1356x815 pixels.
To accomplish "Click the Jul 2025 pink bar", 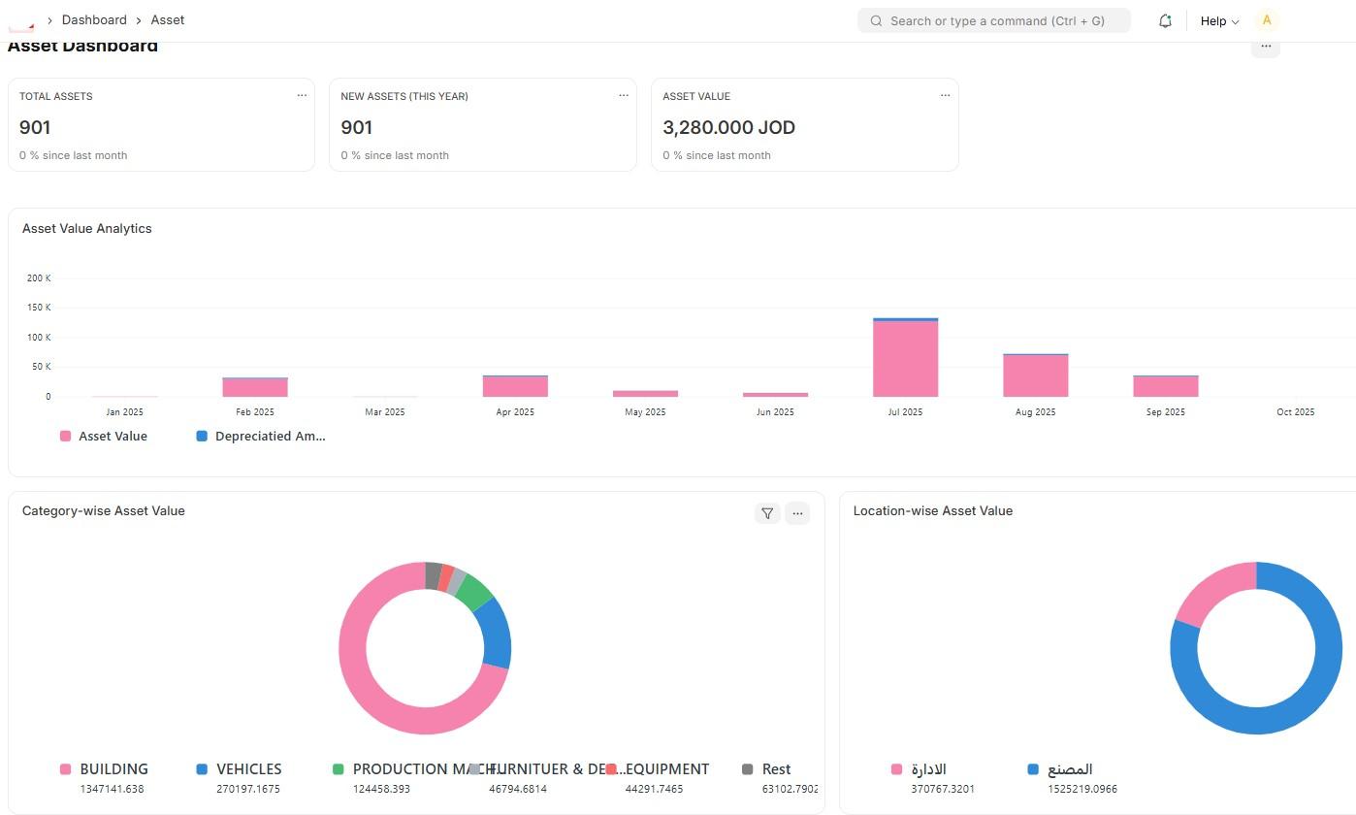I will point(905,359).
